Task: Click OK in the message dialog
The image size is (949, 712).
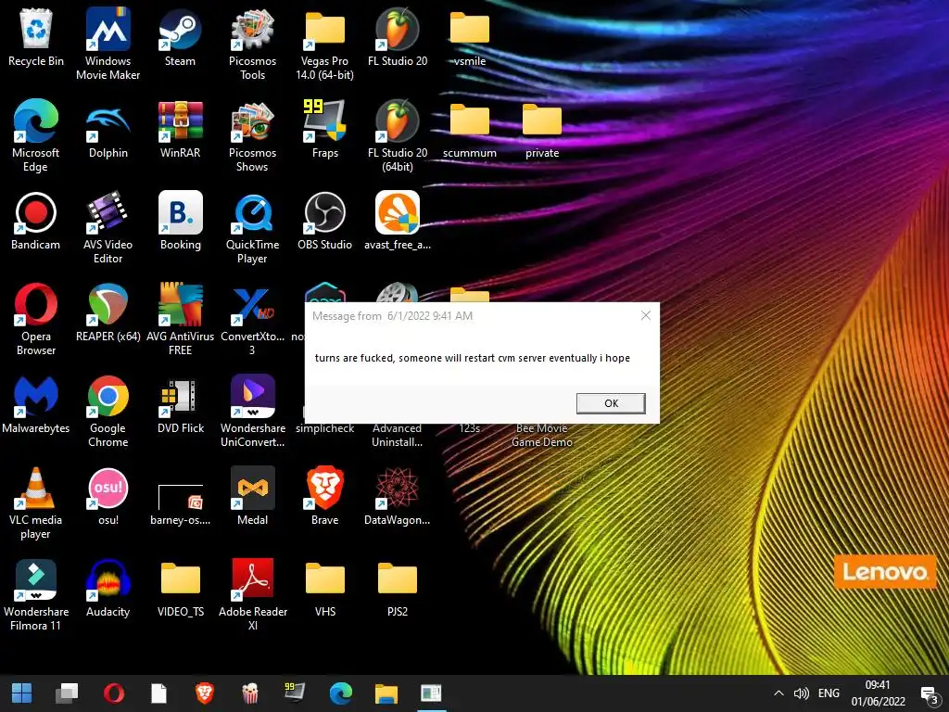Action: [611, 403]
